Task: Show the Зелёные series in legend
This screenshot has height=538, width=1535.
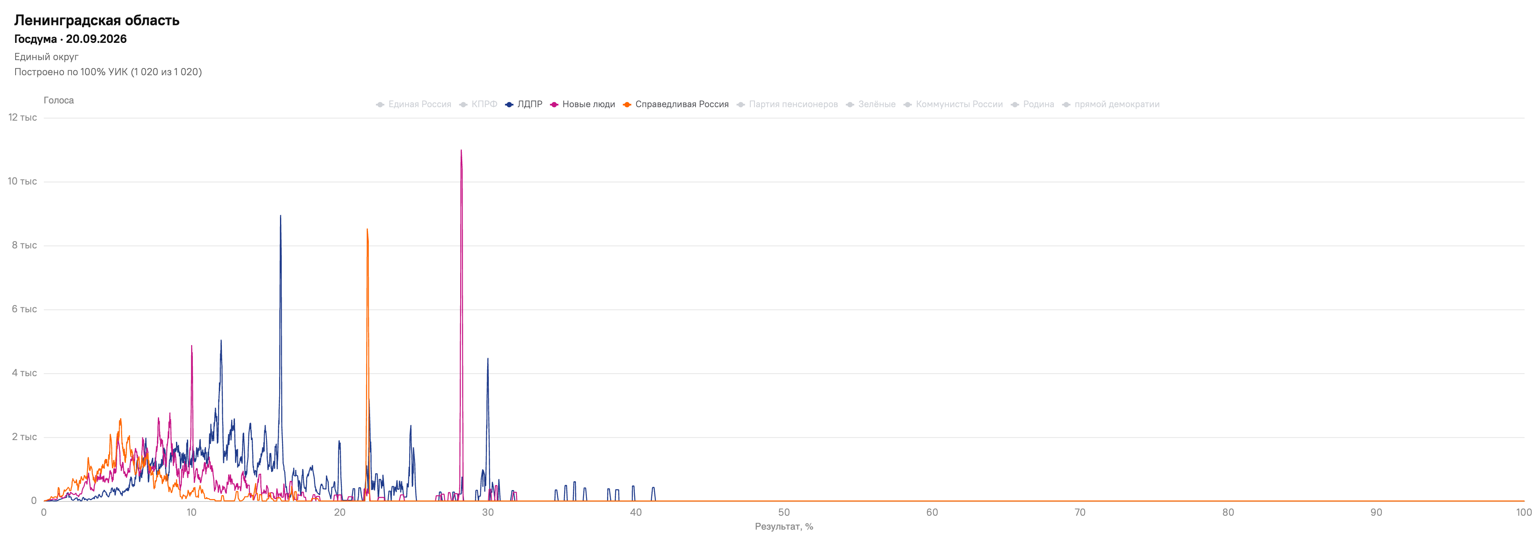Action: pos(871,104)
